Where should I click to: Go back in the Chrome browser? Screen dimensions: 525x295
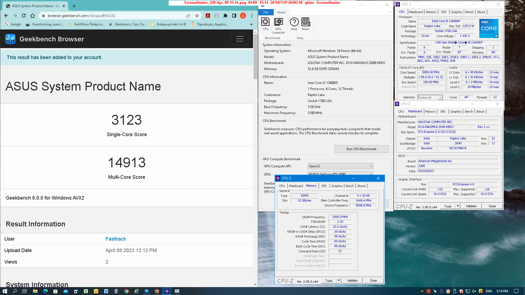(6, 16)
